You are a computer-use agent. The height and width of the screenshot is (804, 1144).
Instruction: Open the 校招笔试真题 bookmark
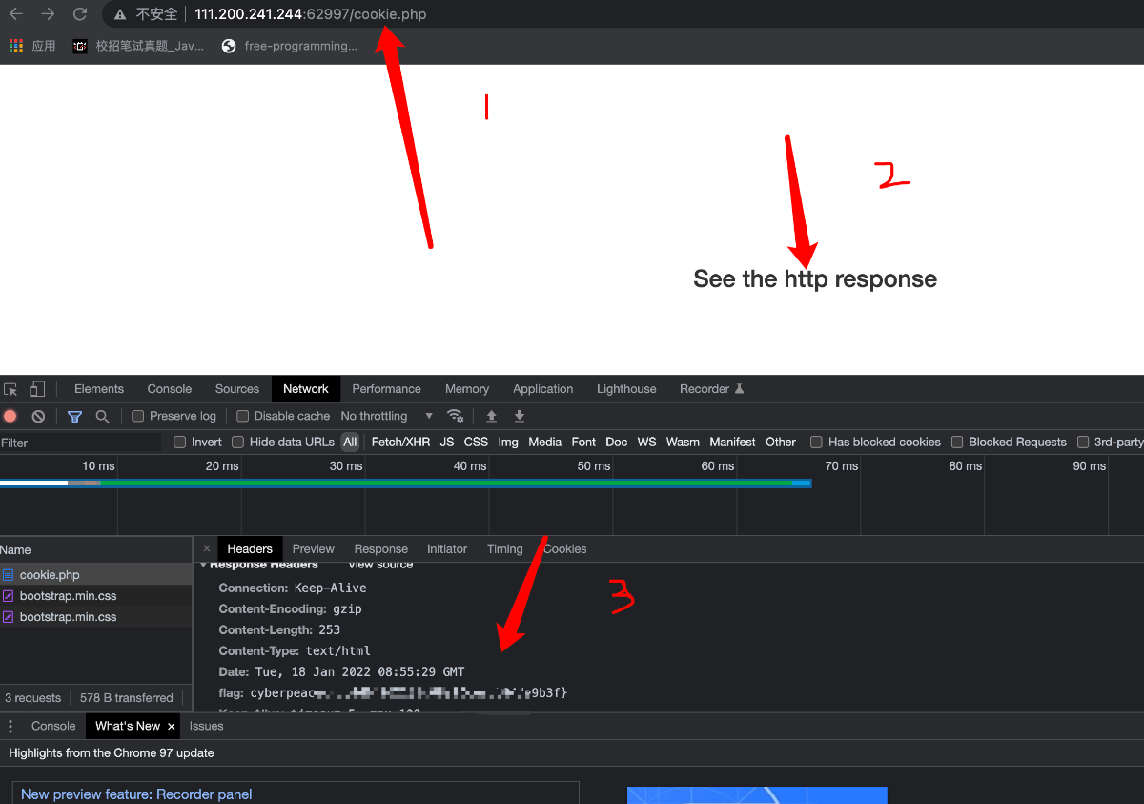(138, 46)
